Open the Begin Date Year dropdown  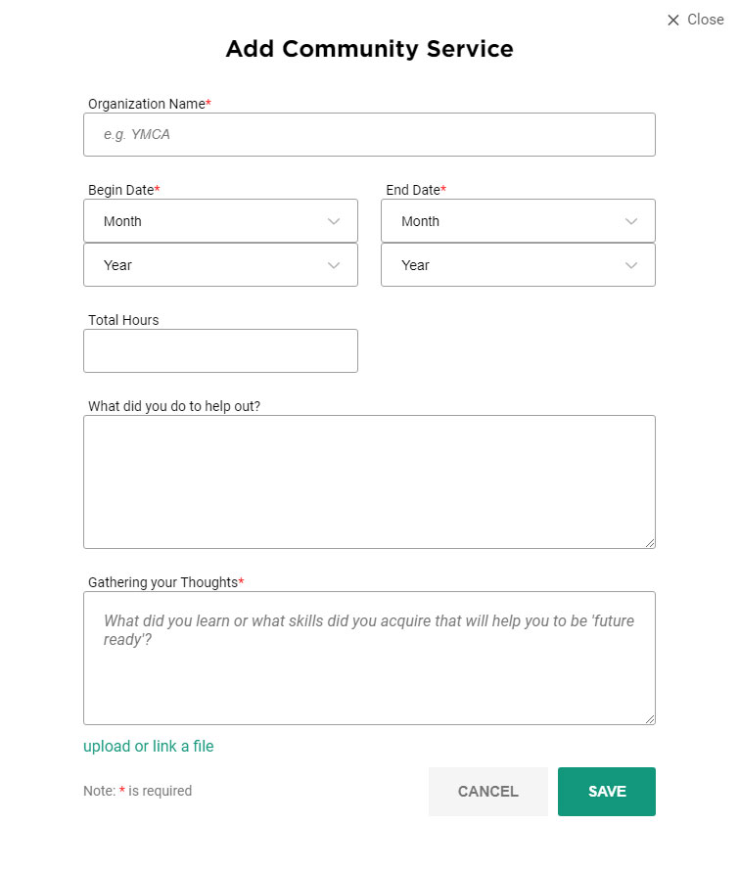[220, 264]
